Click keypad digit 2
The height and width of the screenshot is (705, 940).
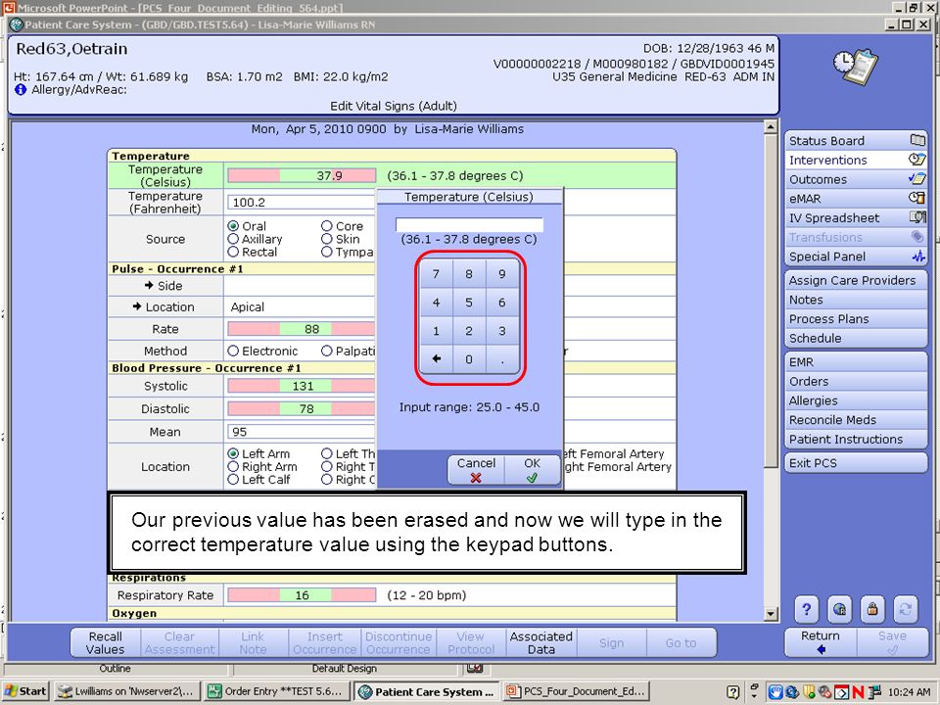point(469,331)
